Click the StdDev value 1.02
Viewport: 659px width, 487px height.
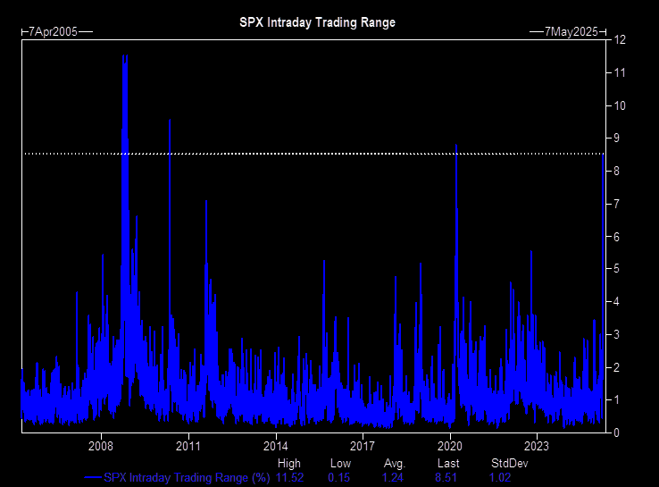[x=499, y=478]
